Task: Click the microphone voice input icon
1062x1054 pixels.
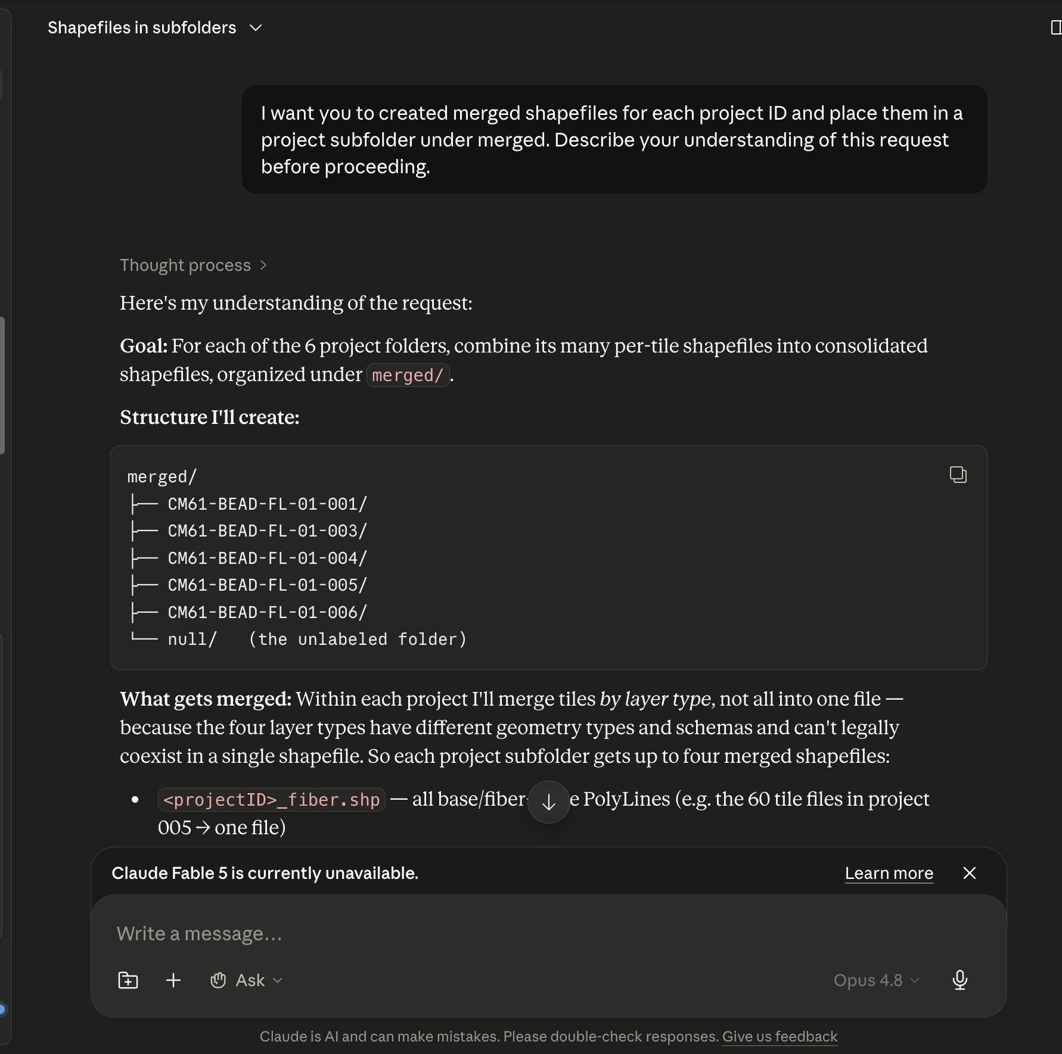Action: click(959, 980)
